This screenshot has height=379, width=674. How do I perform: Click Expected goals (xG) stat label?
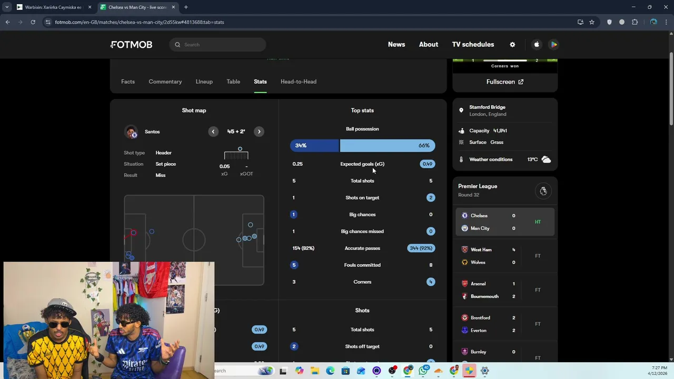click(x=362, y=164)
